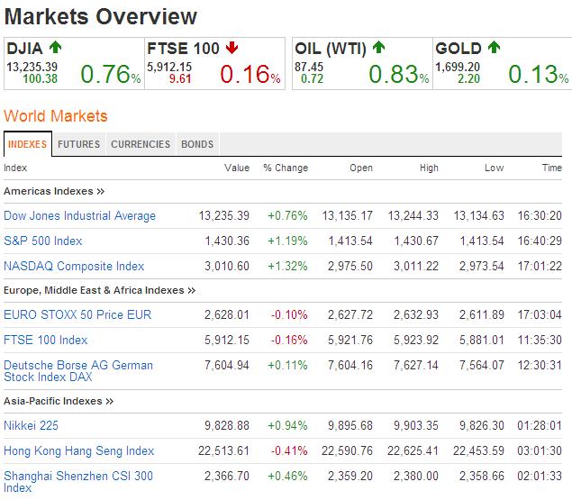Switch to the BONDS tab
The height and width of the screenshot is (500, 572).
click(197, 144)
